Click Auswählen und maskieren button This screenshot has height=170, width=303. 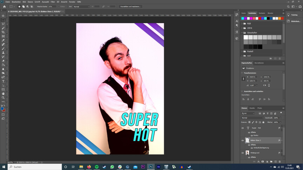click(130, 6)
